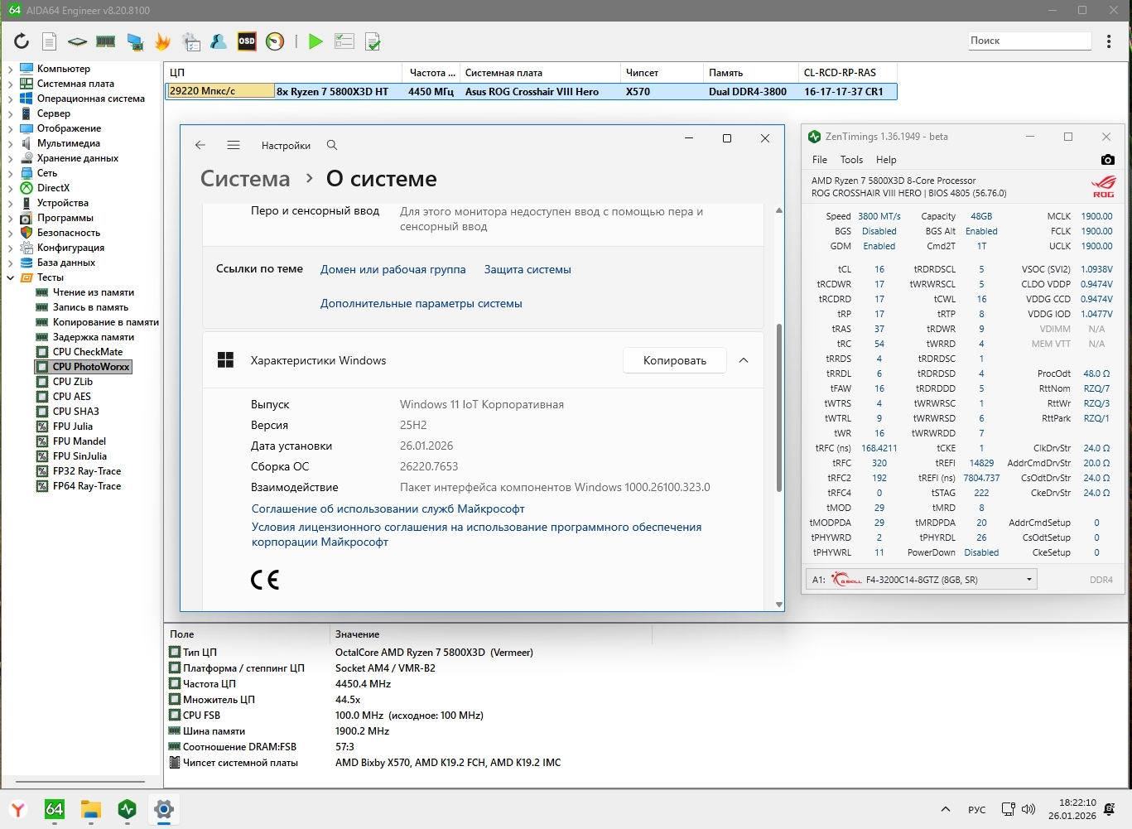Select the CPU CheckMate benchmark
The height and width of the screenshot is (829, 1132).
click(x=88, y=352)
